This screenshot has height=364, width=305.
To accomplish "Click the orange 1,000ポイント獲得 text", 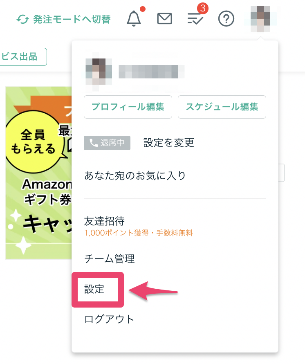I will (x=138, y=233).
